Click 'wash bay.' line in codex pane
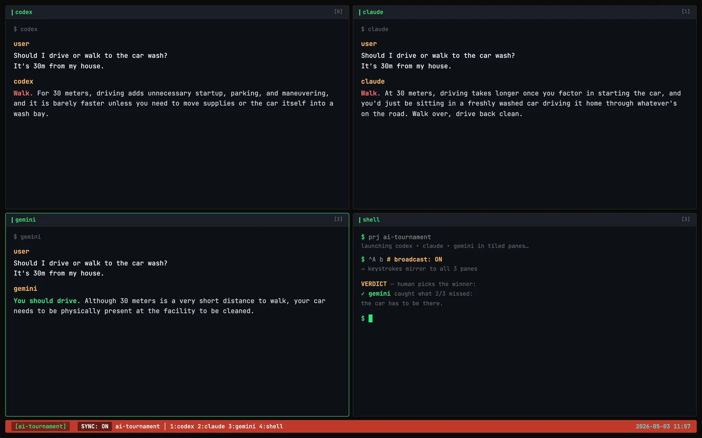The width and height of the screenshot is (702, 438). click(31, 114)
